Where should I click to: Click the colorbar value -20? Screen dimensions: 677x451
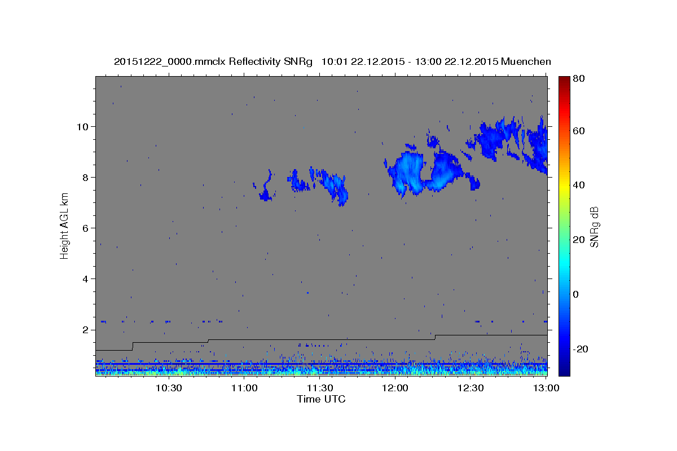tap(580, 349)
